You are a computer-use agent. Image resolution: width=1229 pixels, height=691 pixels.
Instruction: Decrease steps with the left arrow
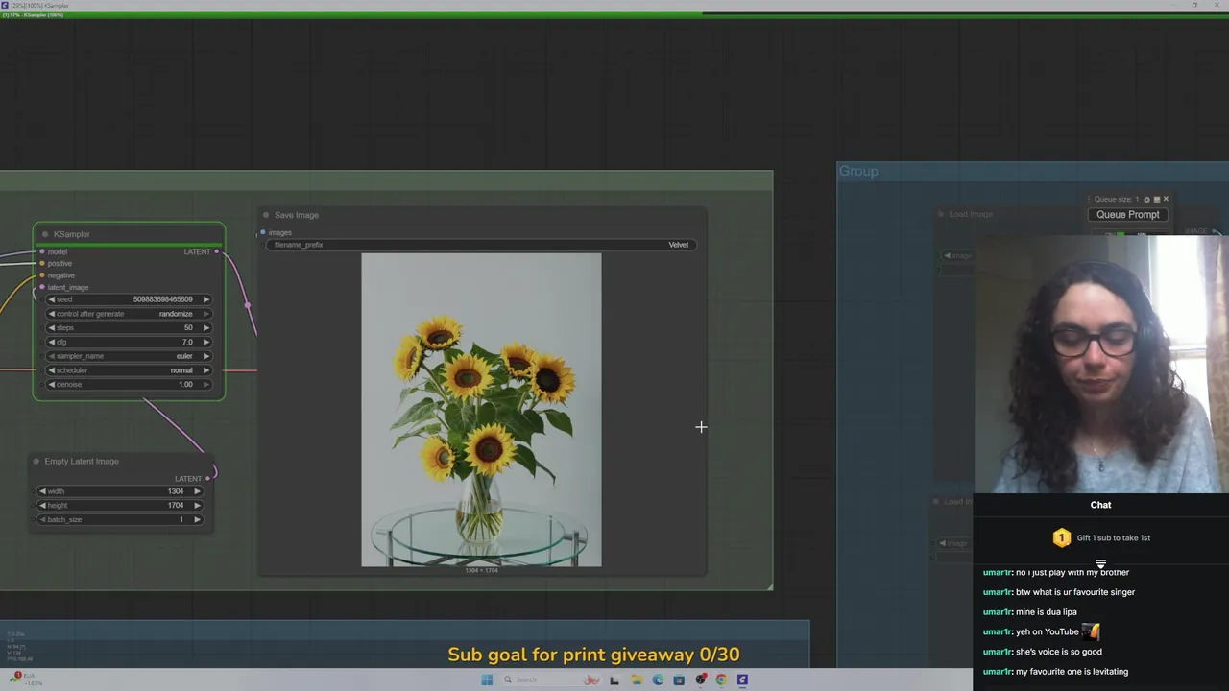[x=52, y=327]
